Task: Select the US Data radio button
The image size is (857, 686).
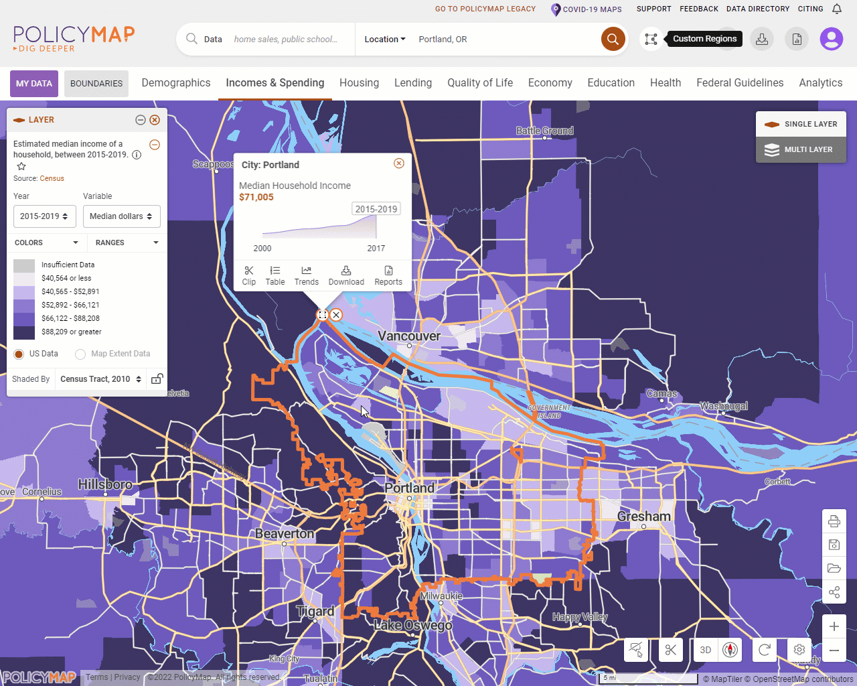Action: (19, 354)
